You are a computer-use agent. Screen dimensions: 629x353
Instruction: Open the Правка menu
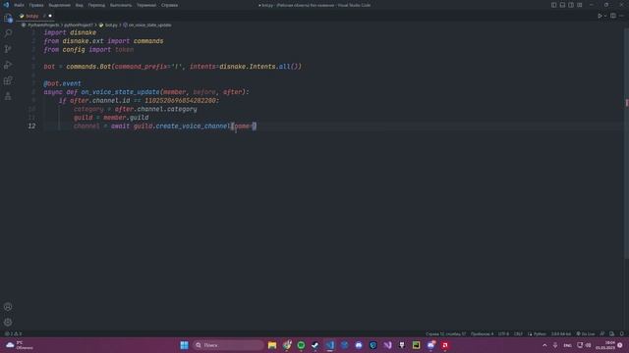[x=36, y=5]
